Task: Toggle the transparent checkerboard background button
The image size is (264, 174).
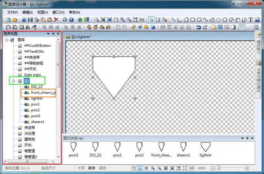Action: click(x=242, y=27)
